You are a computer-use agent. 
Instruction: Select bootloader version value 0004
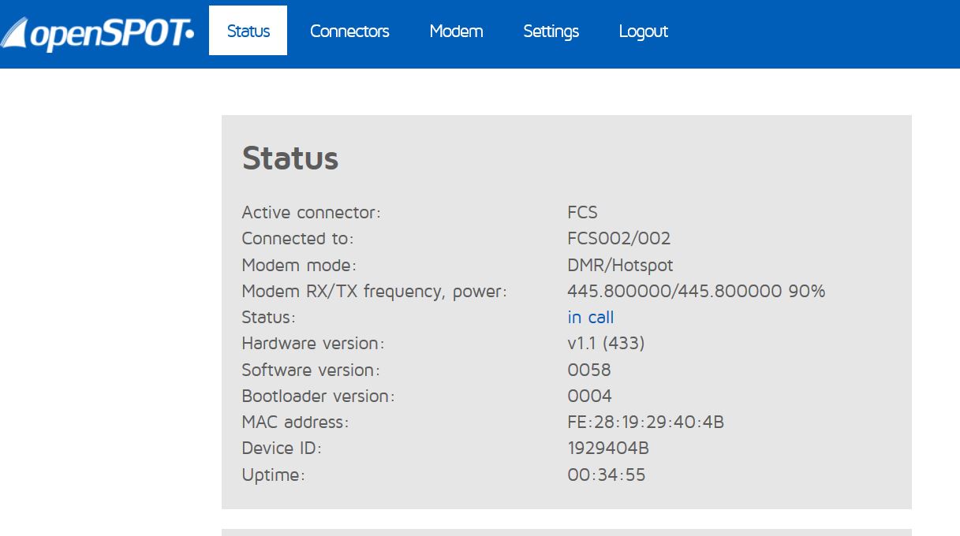click(589, 396)
